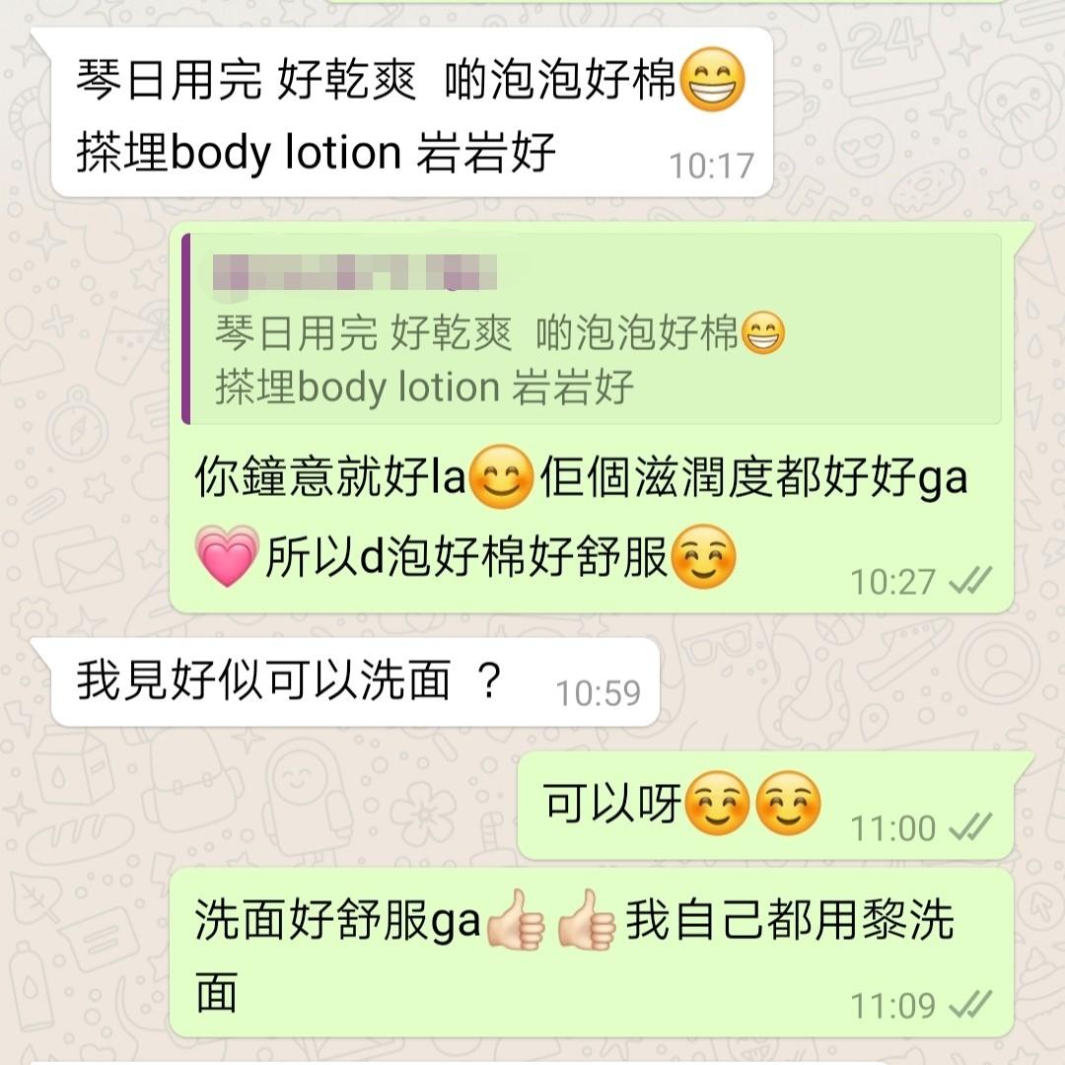Tap the blurred sender name in the quote

[x=355, y=272]
